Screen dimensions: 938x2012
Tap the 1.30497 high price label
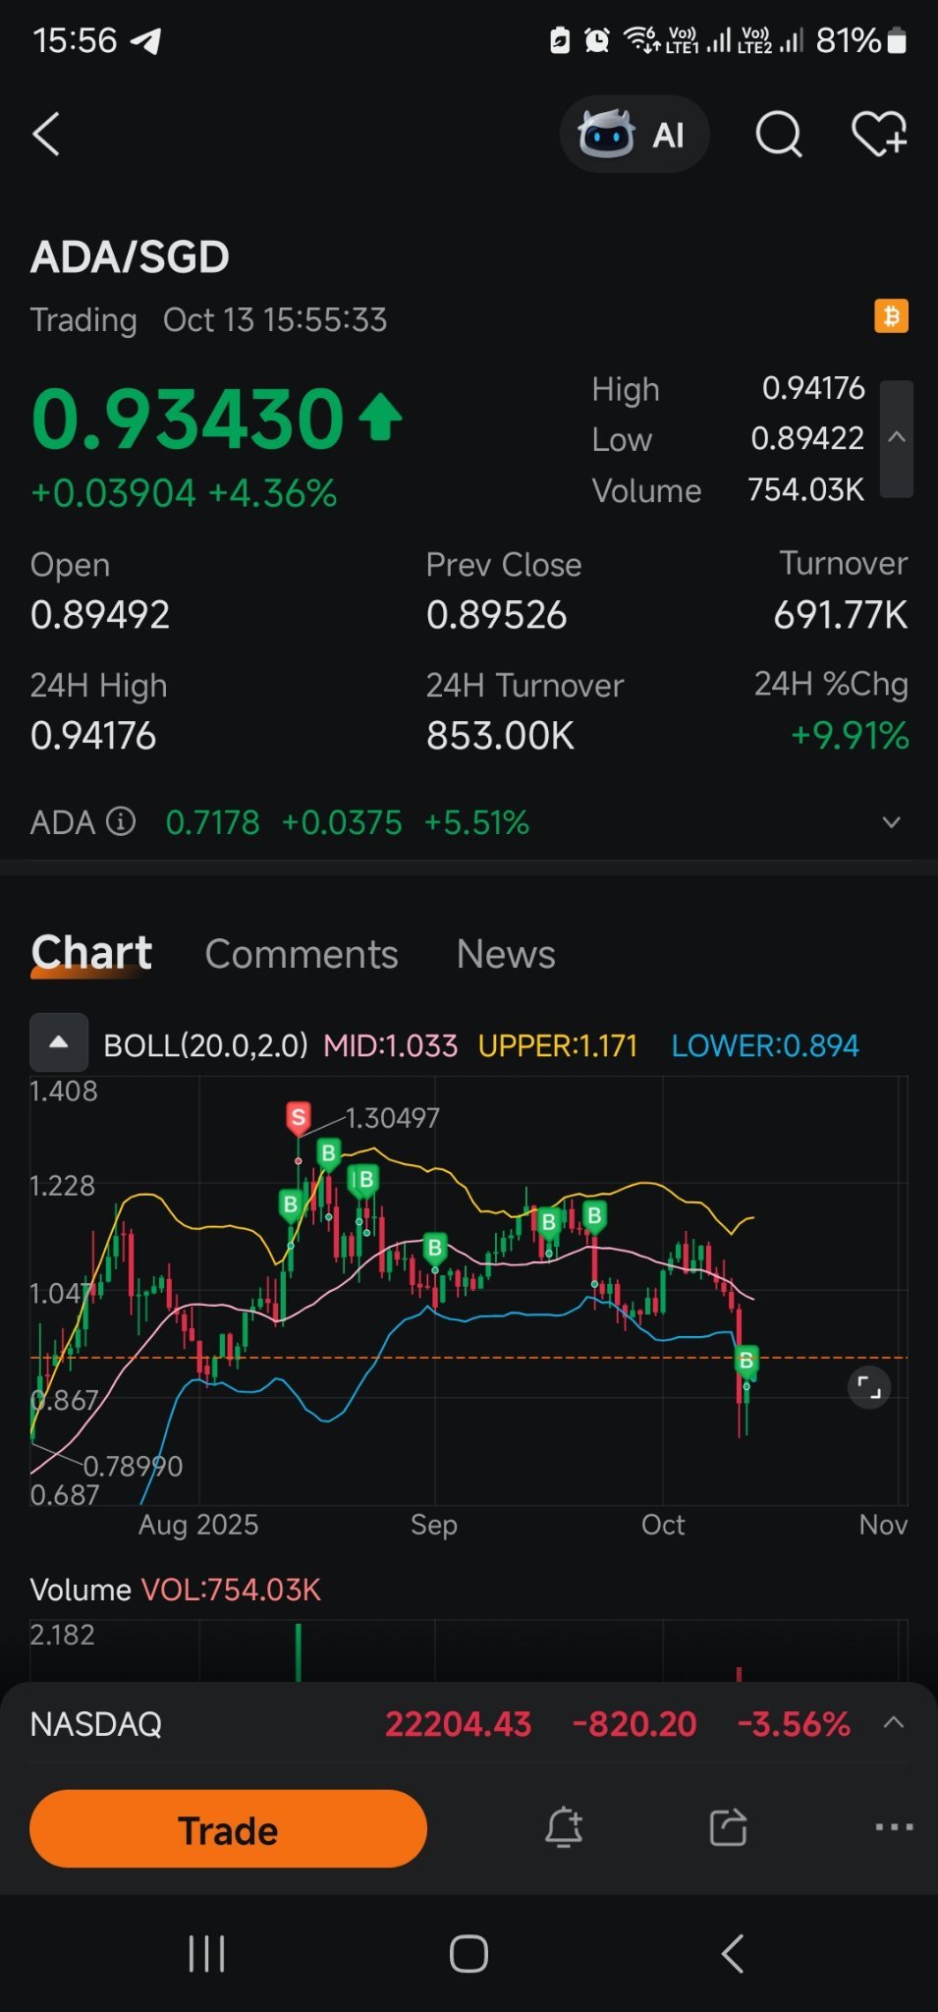point(393,1118)
